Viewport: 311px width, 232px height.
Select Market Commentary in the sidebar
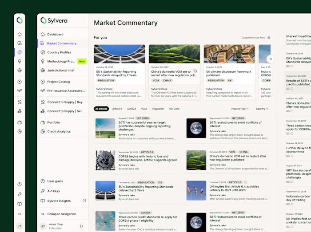click(x=63, y=43)
